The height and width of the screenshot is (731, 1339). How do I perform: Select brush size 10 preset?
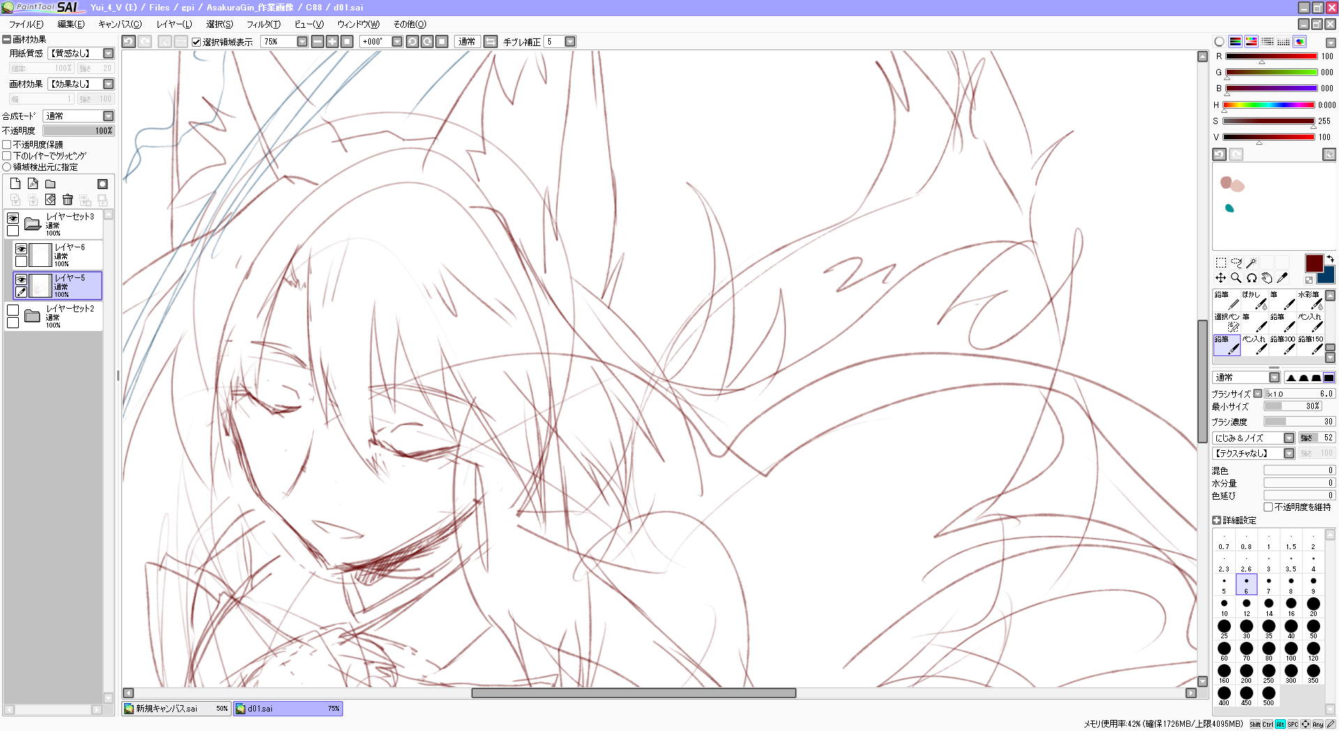[1224, 606]
